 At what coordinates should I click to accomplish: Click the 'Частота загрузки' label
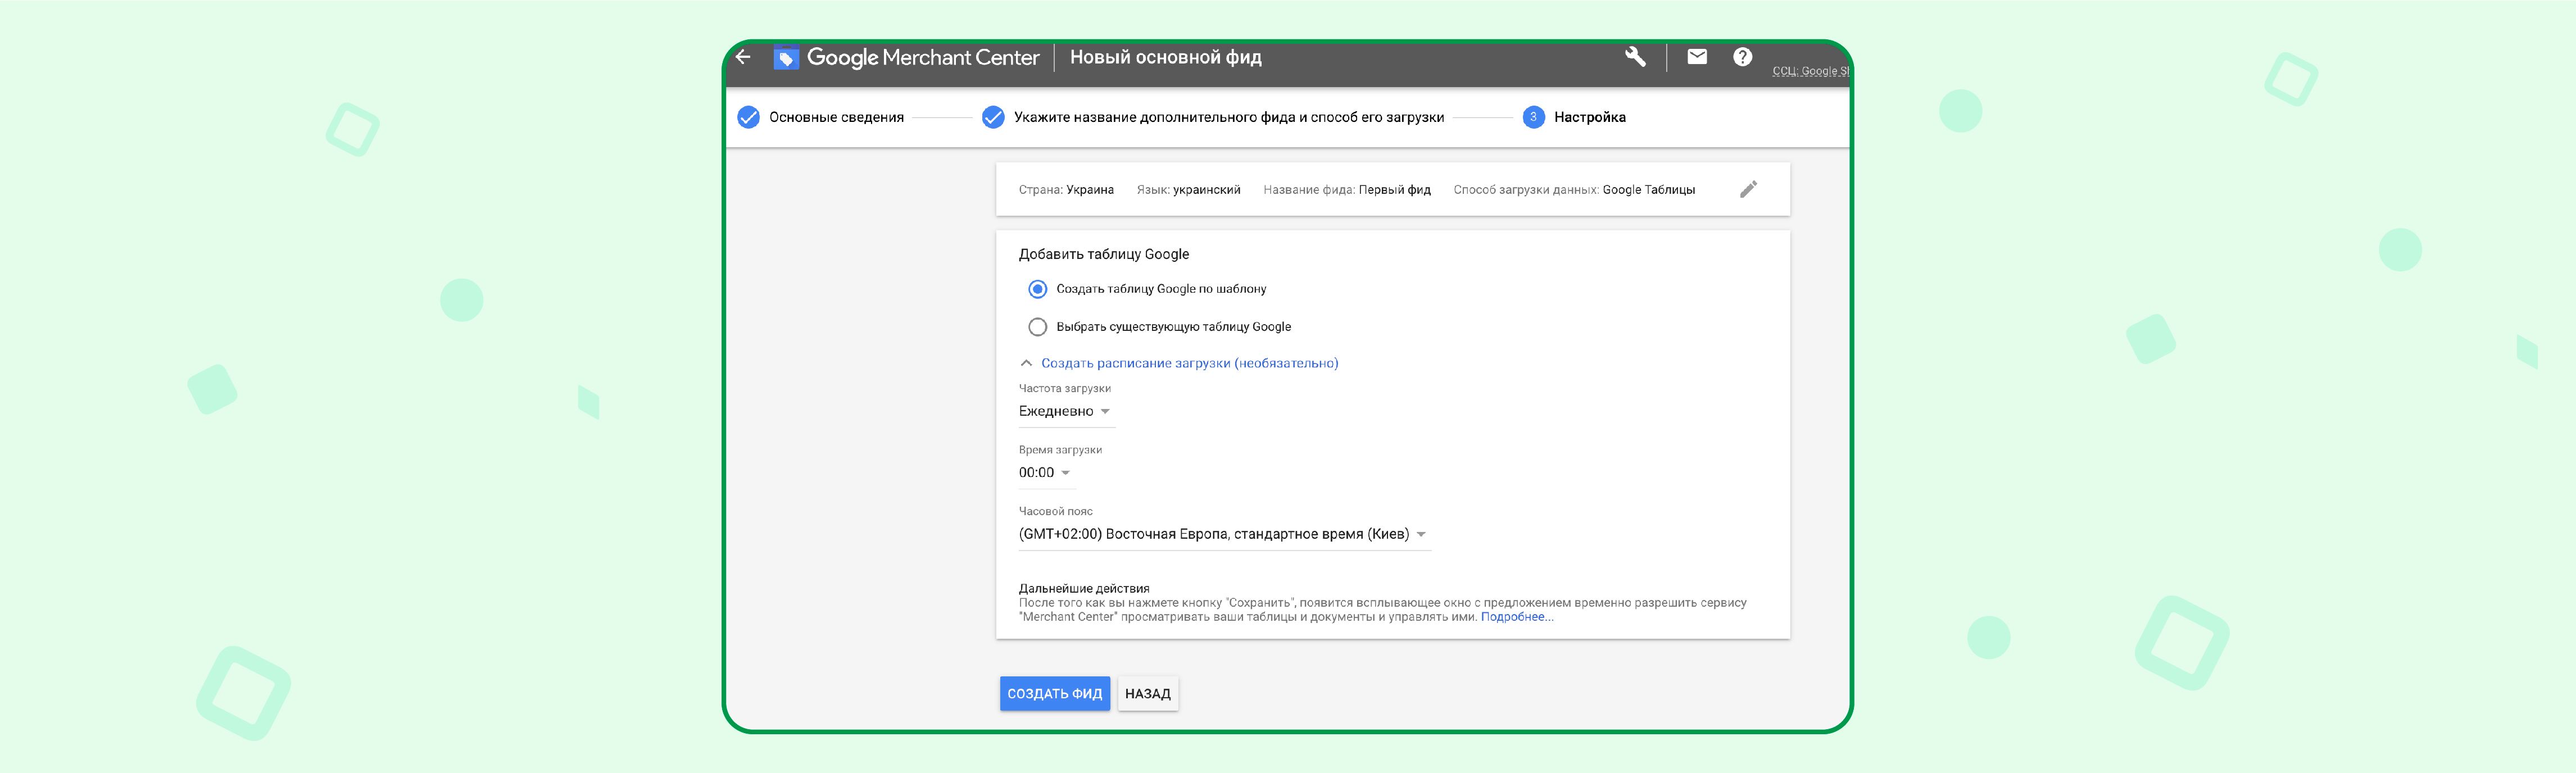point(1065,388)
